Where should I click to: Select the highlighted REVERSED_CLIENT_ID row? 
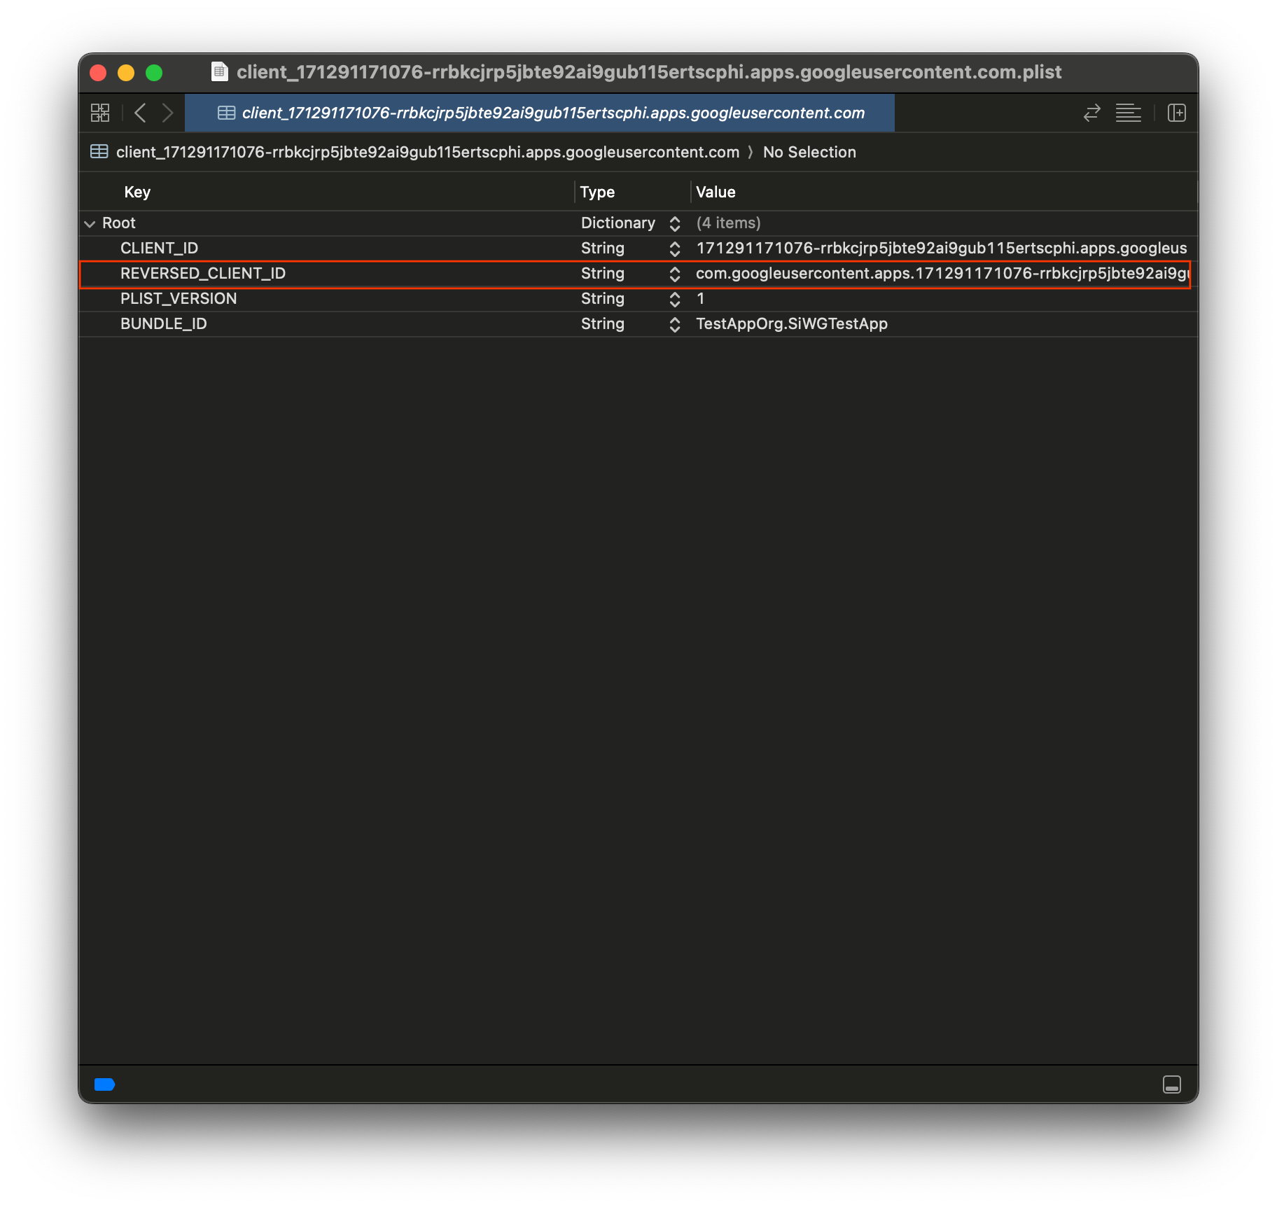pyautogui.click(x=315, y=274)
